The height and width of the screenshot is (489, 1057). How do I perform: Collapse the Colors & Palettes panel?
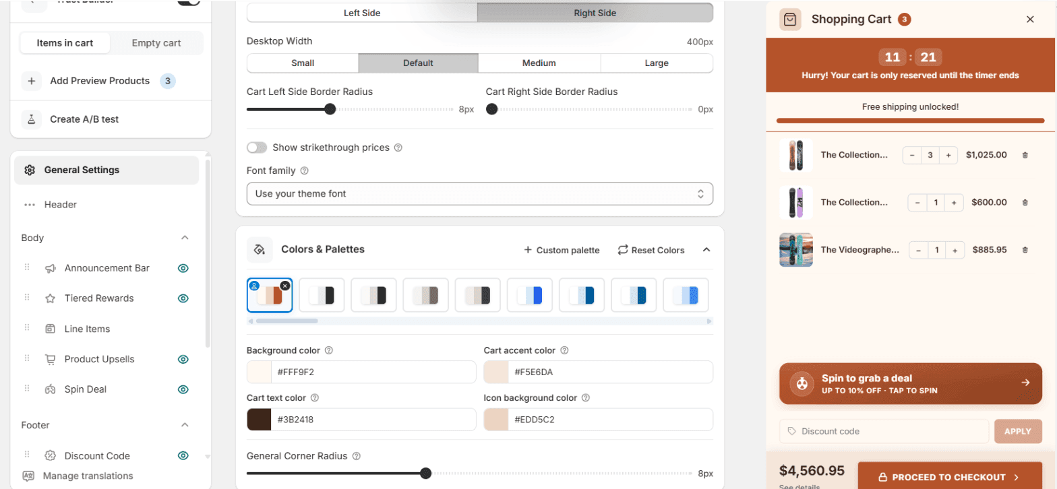coord(706,250)
